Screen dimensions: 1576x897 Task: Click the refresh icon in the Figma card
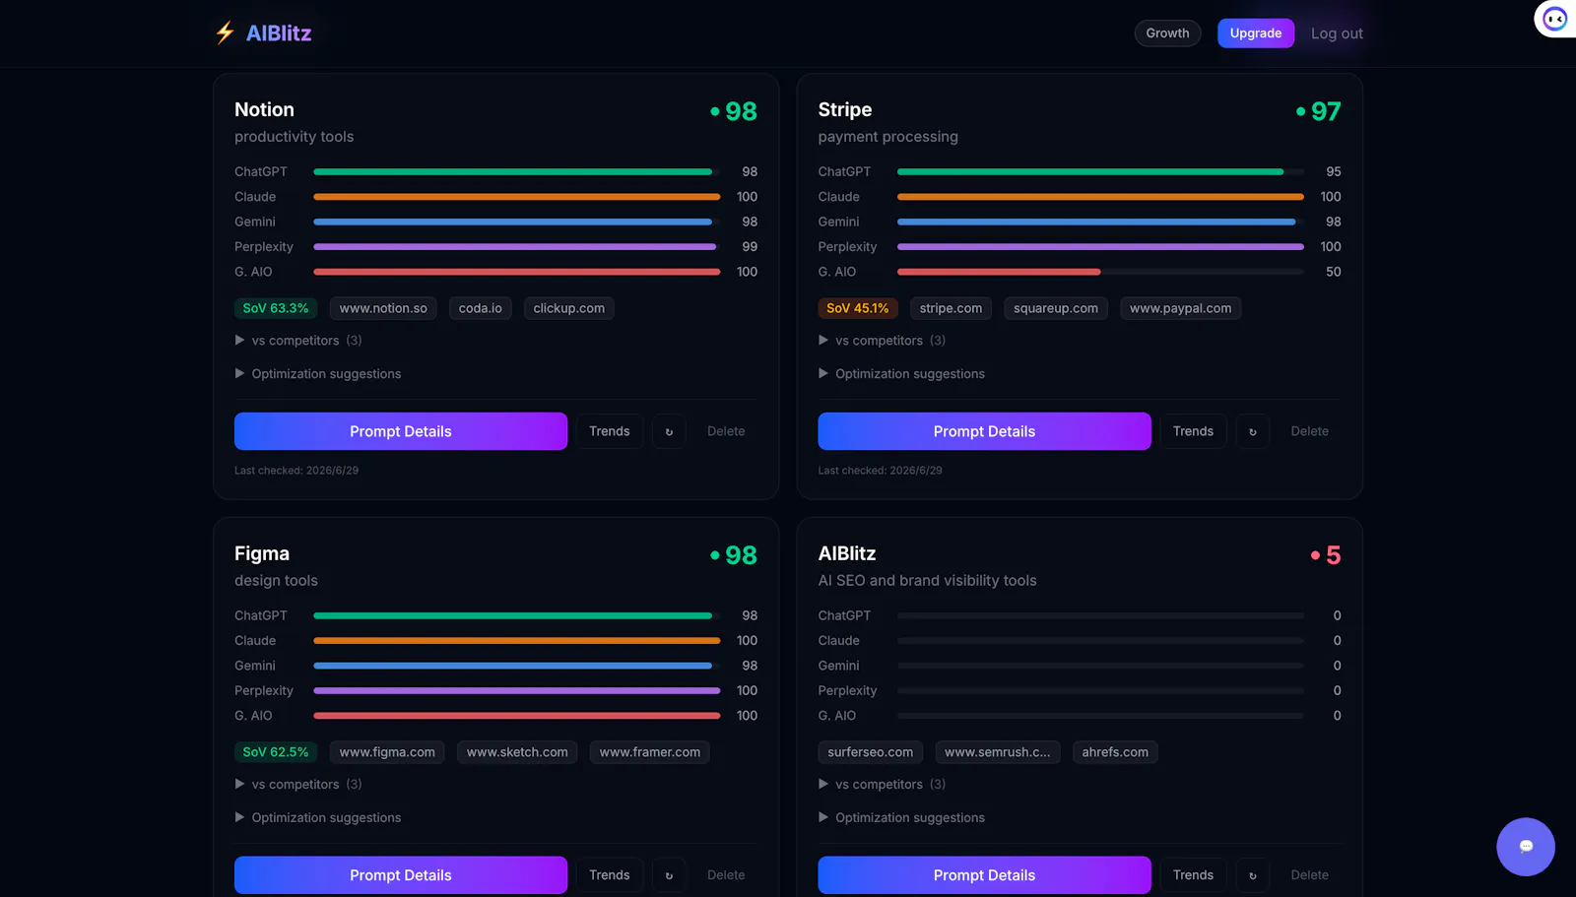[x=669, y=875]
